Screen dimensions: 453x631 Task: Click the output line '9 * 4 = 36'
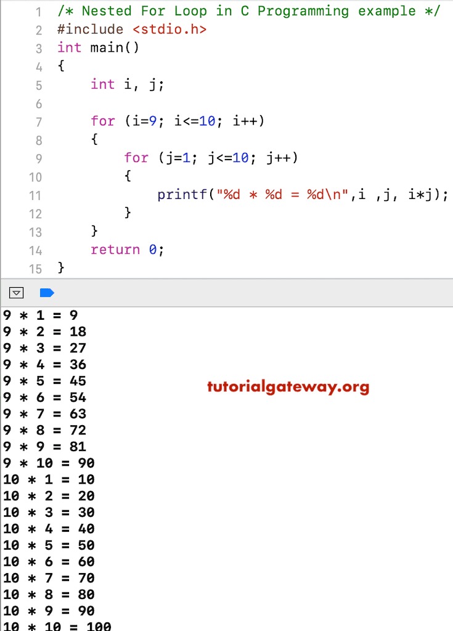(45, 365)
